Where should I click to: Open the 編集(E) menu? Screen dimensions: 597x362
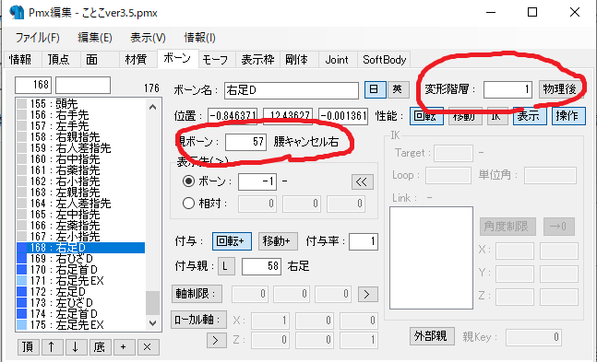[95, 37]
